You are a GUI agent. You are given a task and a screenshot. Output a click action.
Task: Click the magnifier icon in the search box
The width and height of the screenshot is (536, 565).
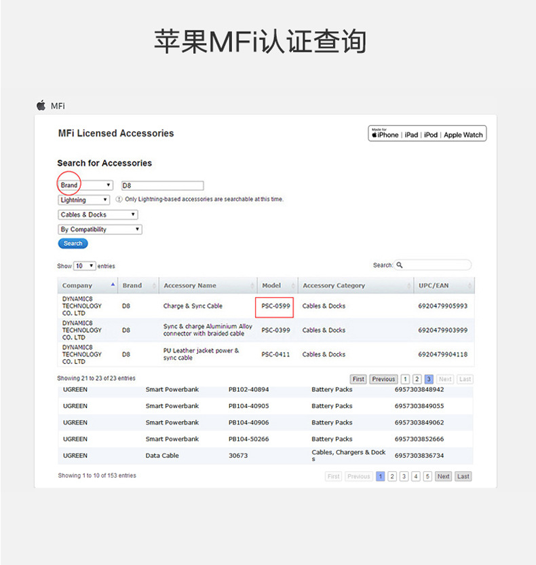pos(399,266)
